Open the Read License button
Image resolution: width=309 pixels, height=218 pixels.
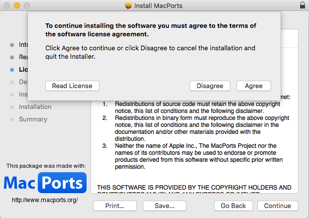coord(72,86)
